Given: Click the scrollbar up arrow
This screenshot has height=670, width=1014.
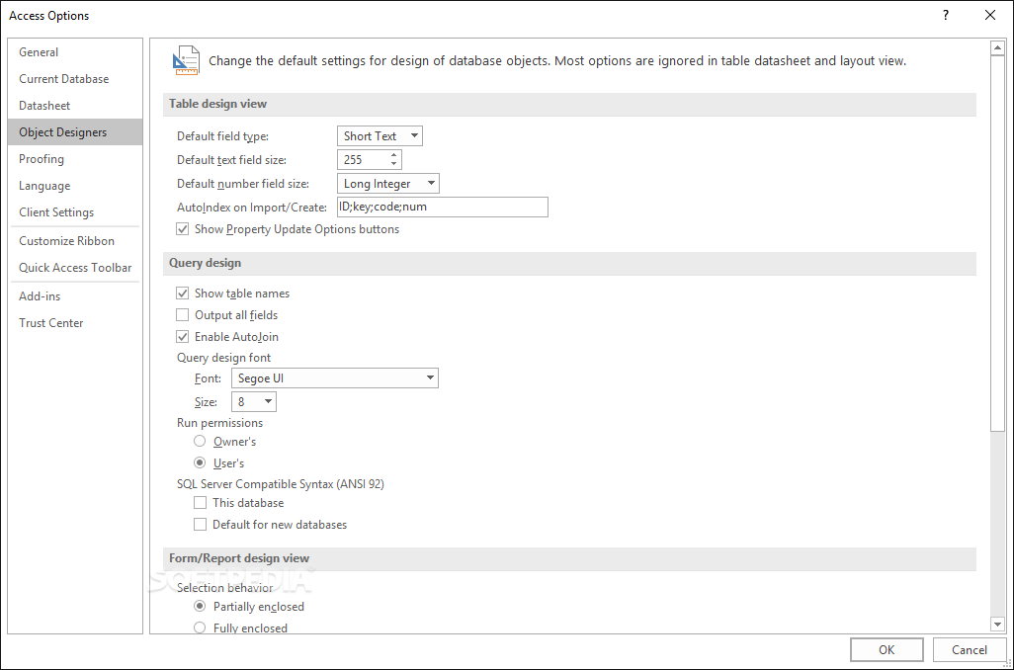Looking at the screenshot, I should click(x=997, y=47).
